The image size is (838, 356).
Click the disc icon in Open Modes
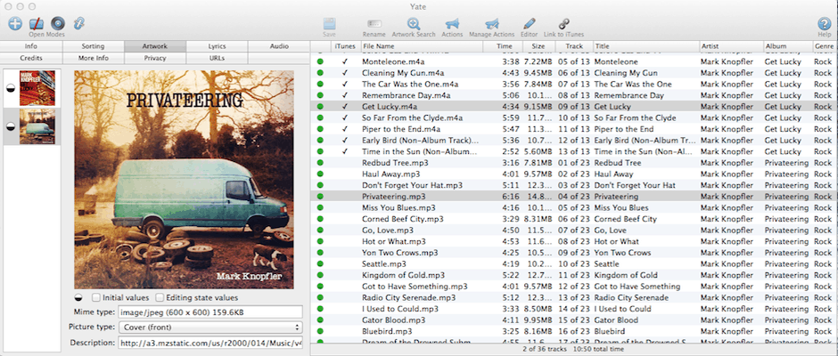click(x=58, y=22)
